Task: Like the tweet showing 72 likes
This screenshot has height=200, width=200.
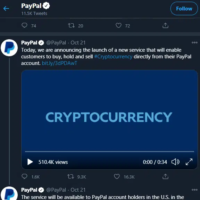Action: (118, 25)
